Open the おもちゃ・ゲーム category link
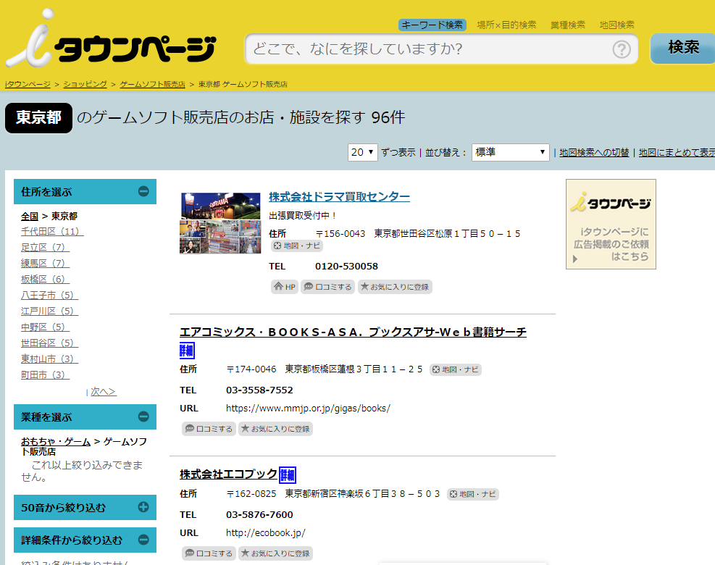 coord(56,441)
